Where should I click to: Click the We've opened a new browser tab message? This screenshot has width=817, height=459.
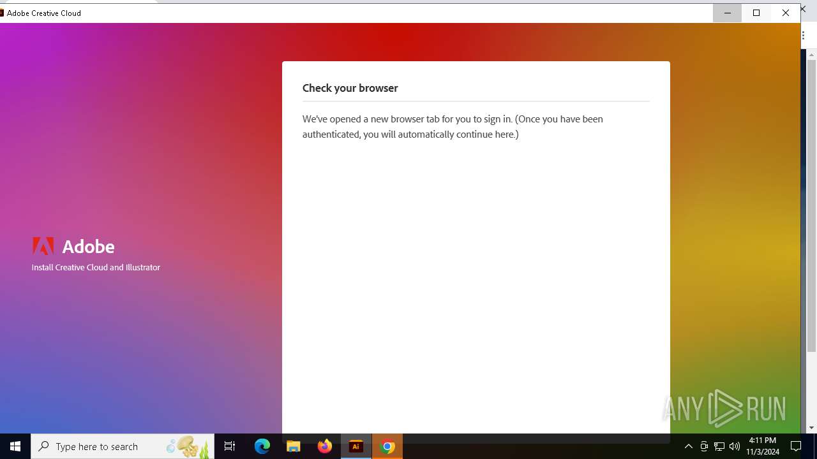[x=453, y=126]
